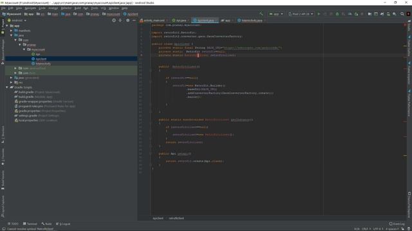Click in code line declaring BASE_URL
Viewport: 412px width, 231px height.
tap(220, 48)
